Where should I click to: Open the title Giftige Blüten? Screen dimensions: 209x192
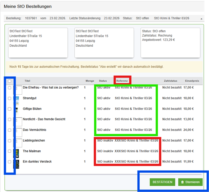[x=32, y=109]
